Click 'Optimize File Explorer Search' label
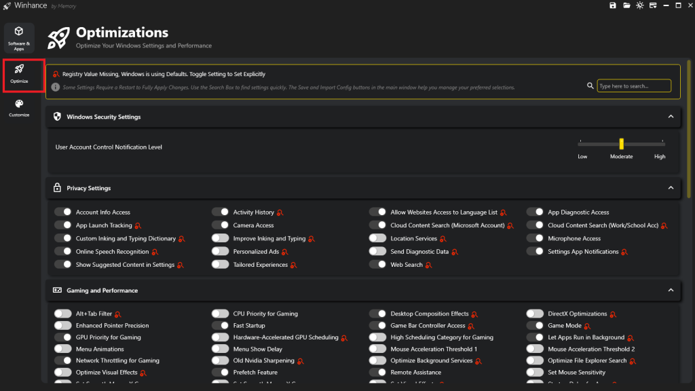 [x=587, y=360]
